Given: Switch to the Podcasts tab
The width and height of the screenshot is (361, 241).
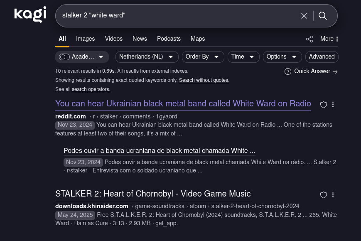Looking at the screenshot, I should click(x=169, y=39).
